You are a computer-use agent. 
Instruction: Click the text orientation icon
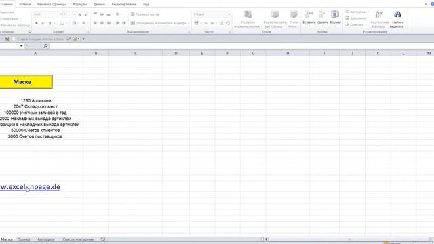click(118, 14)
